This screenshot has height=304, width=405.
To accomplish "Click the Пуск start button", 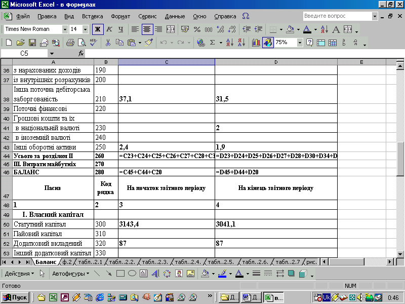I will [x=15, y=297].
